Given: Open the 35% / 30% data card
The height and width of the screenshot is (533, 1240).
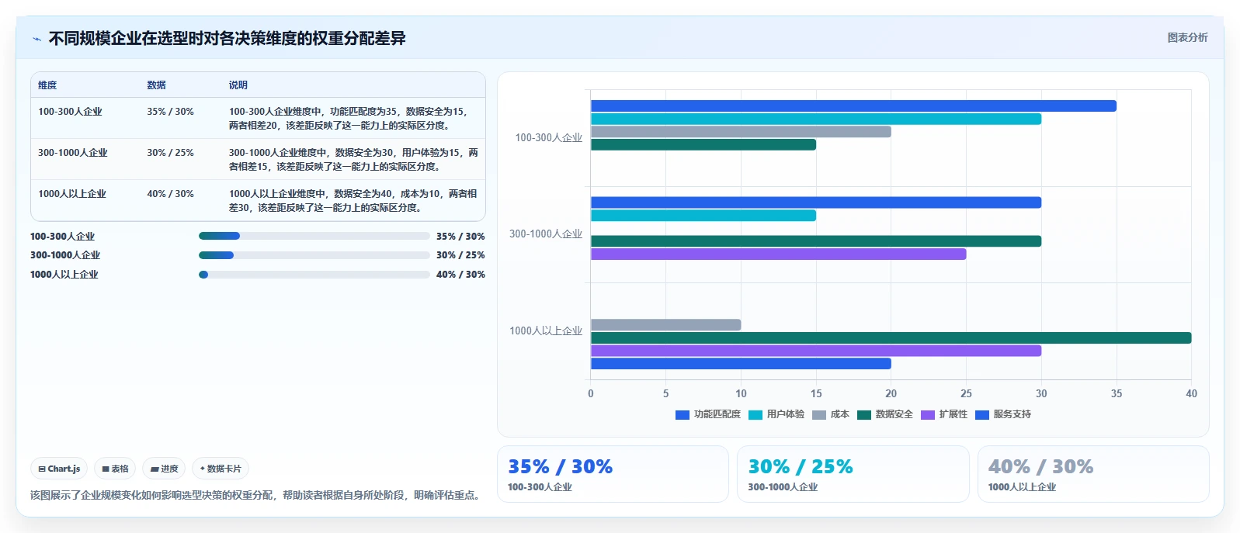Looking at the screenshot, I should (613, 474).
